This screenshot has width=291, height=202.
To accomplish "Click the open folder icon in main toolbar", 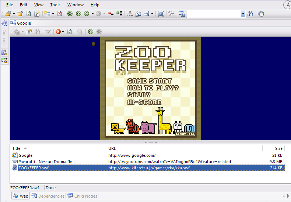I will (8, 14).
